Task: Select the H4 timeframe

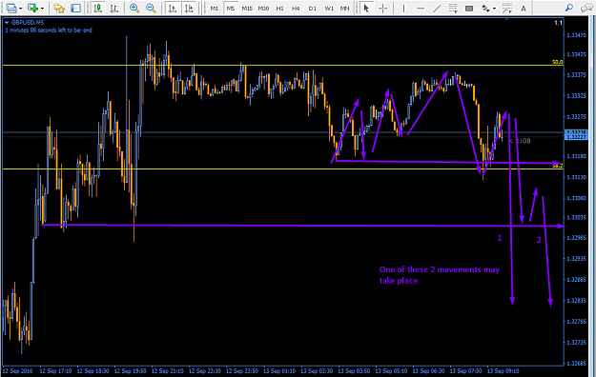Action: [296, 8]
